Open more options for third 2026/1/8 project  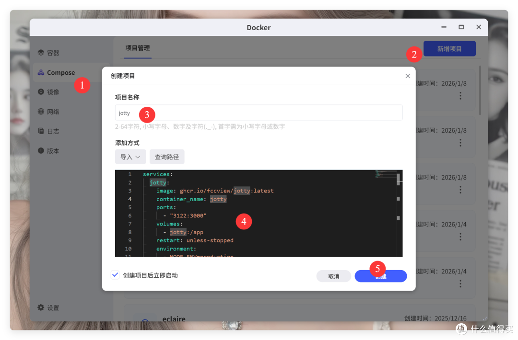point(460,190)
